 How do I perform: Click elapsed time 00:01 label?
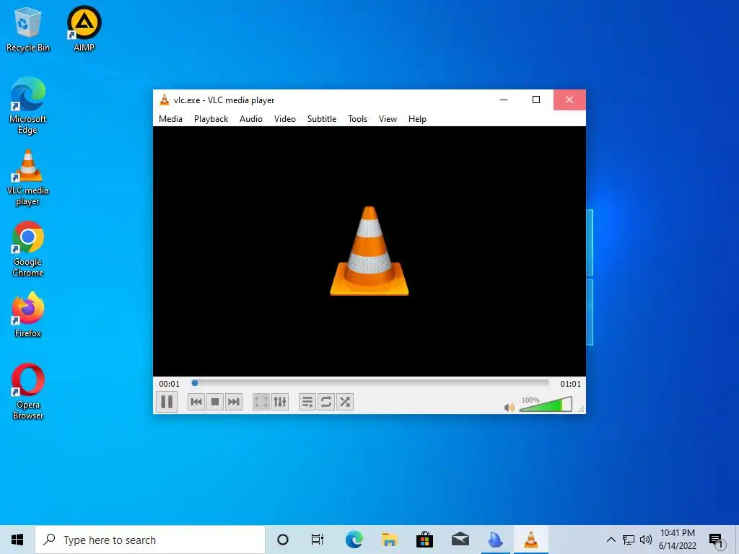click(169, 384)
